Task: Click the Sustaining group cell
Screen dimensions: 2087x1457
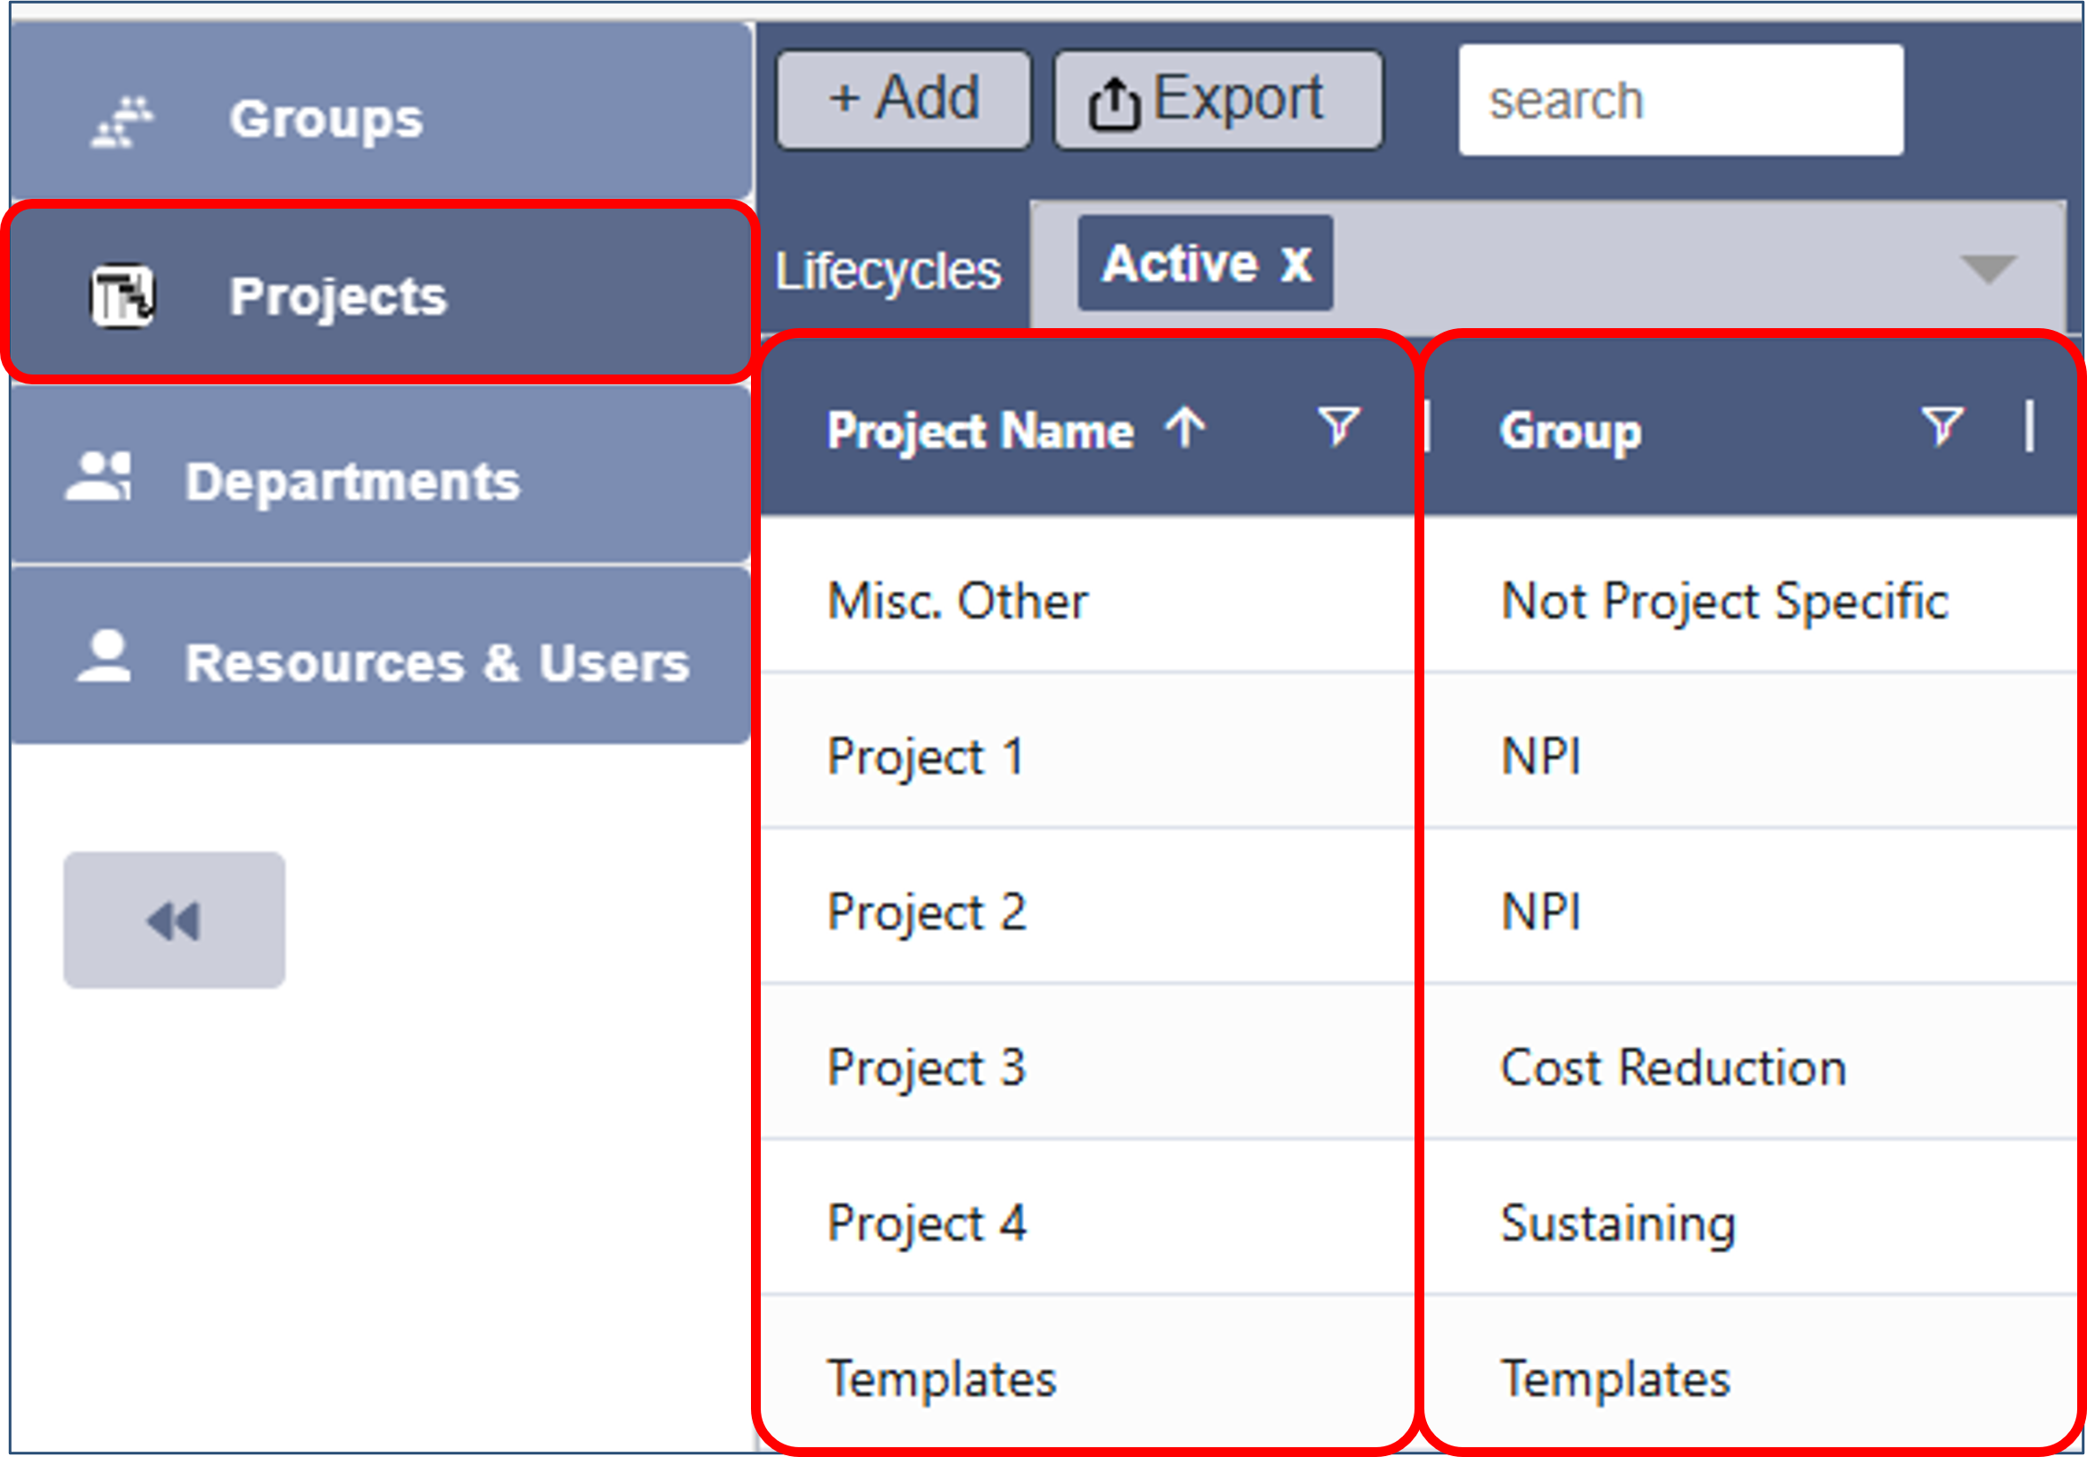Action: 1618,1223
